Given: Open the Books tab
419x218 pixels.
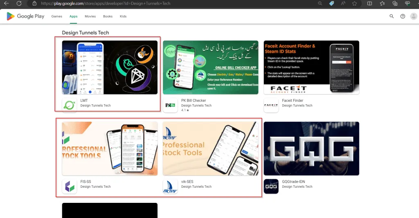Looking at the screenshot, I should point(108,16).
